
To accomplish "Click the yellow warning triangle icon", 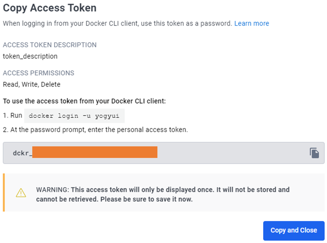I will (21, 193).
